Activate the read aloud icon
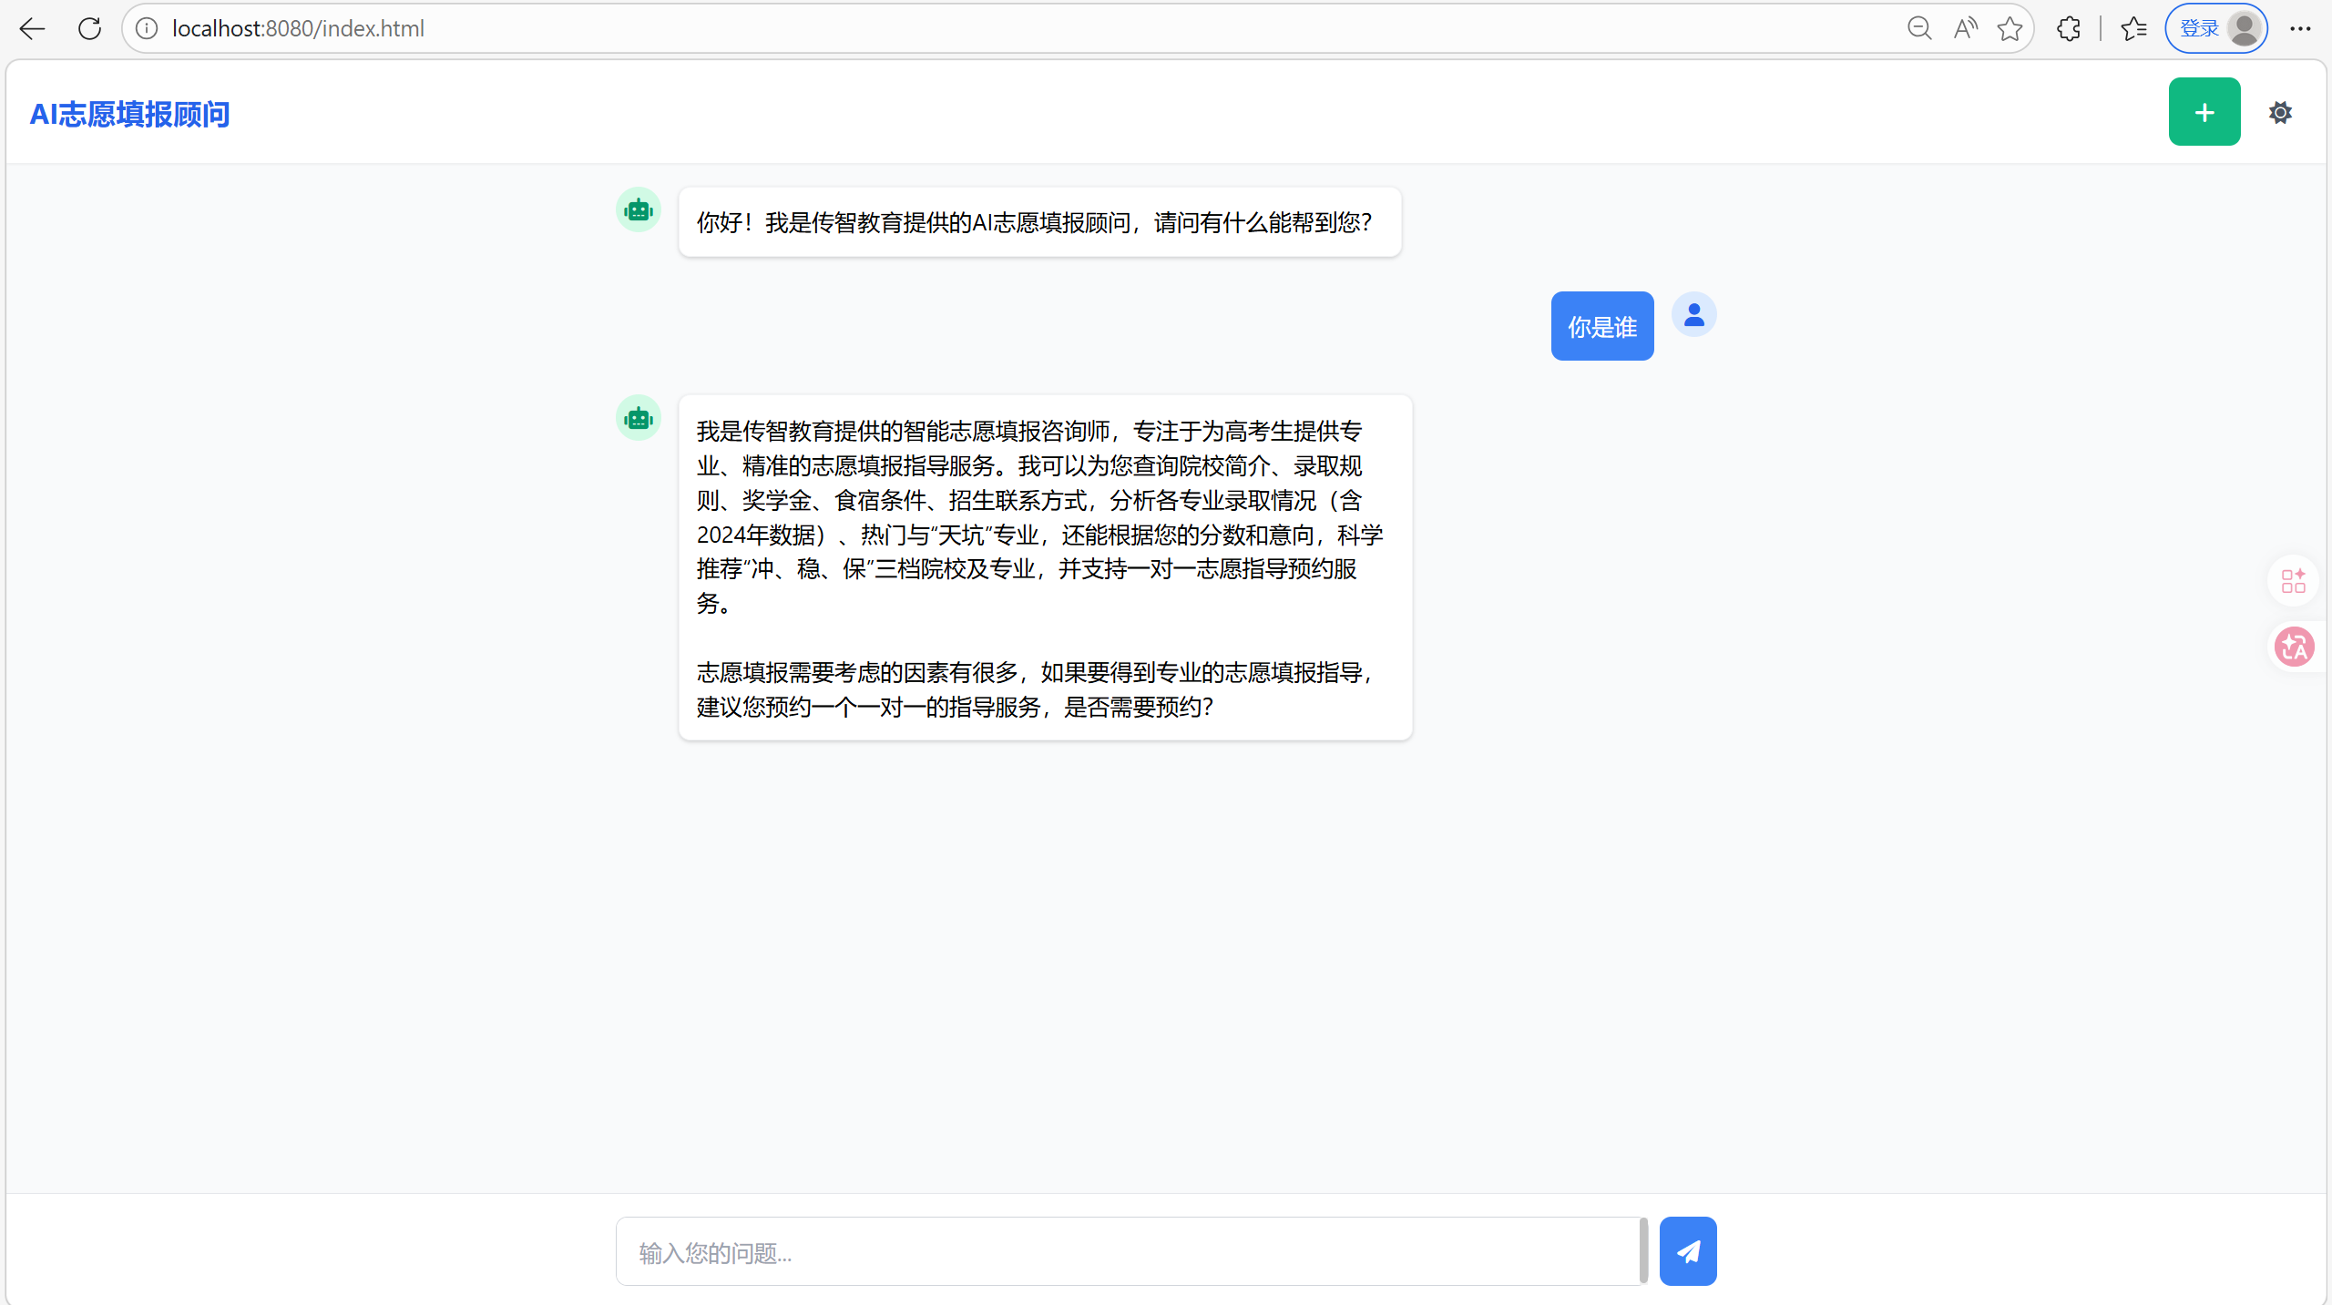2332x1305 pixels. click(x=1965, y=29)
